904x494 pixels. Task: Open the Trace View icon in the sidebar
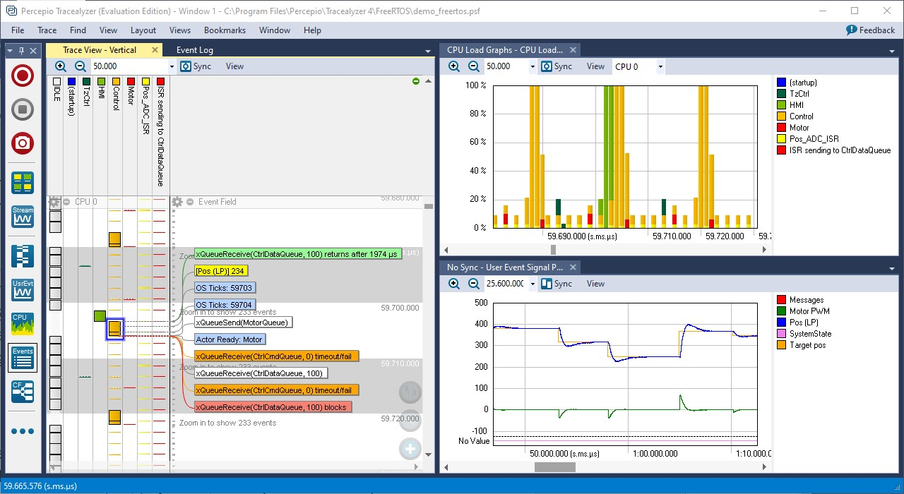pos(23,256)
